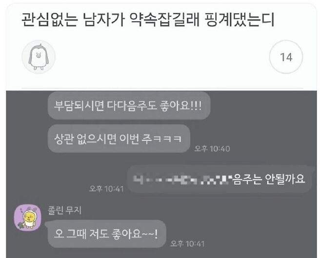Screen dimensions: 321x258
Task: Click the word 핑계댔는디 in the title
Action: (x=239, y=20)
